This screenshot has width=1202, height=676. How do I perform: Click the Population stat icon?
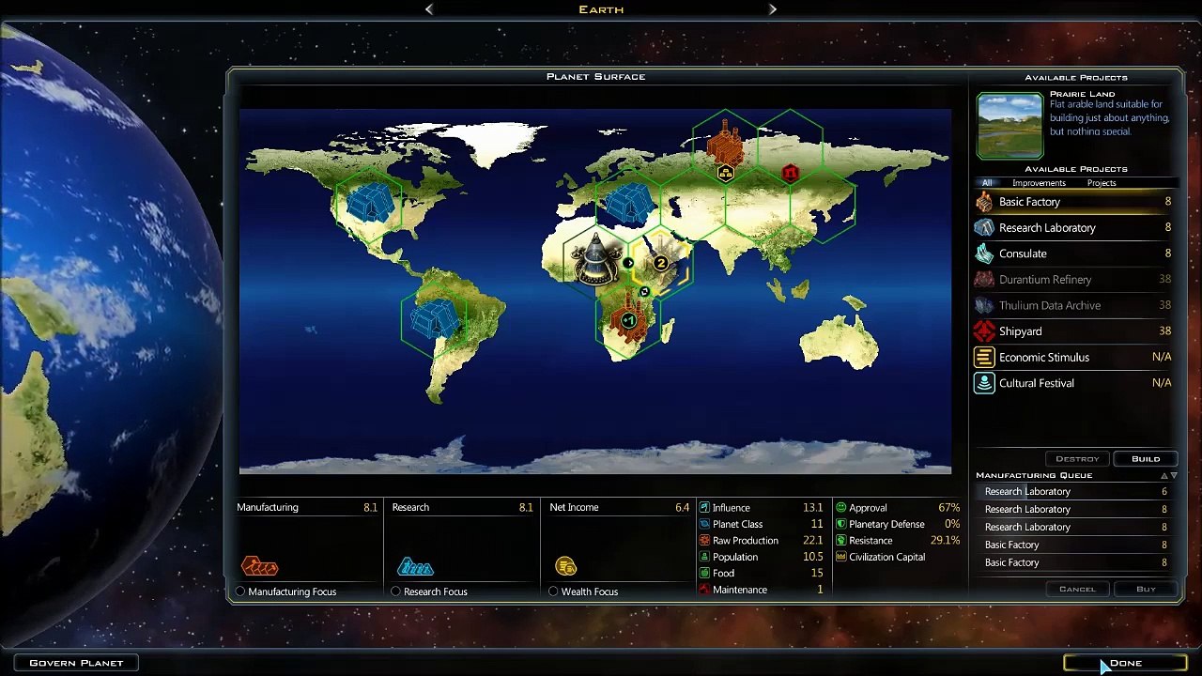[704, 557]
